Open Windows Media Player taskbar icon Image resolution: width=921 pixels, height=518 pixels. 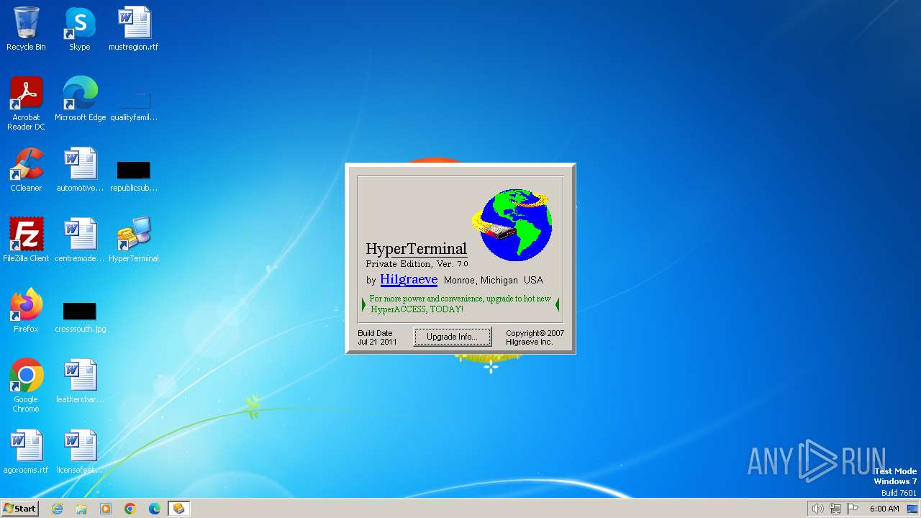(106, 509)
